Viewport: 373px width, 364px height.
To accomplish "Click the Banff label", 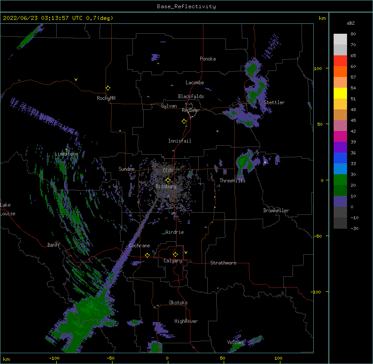I will (54, 245).
